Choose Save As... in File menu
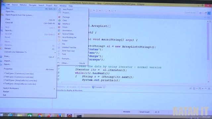 [9, 30]
